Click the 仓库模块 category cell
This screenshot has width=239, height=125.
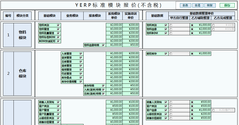23,73
